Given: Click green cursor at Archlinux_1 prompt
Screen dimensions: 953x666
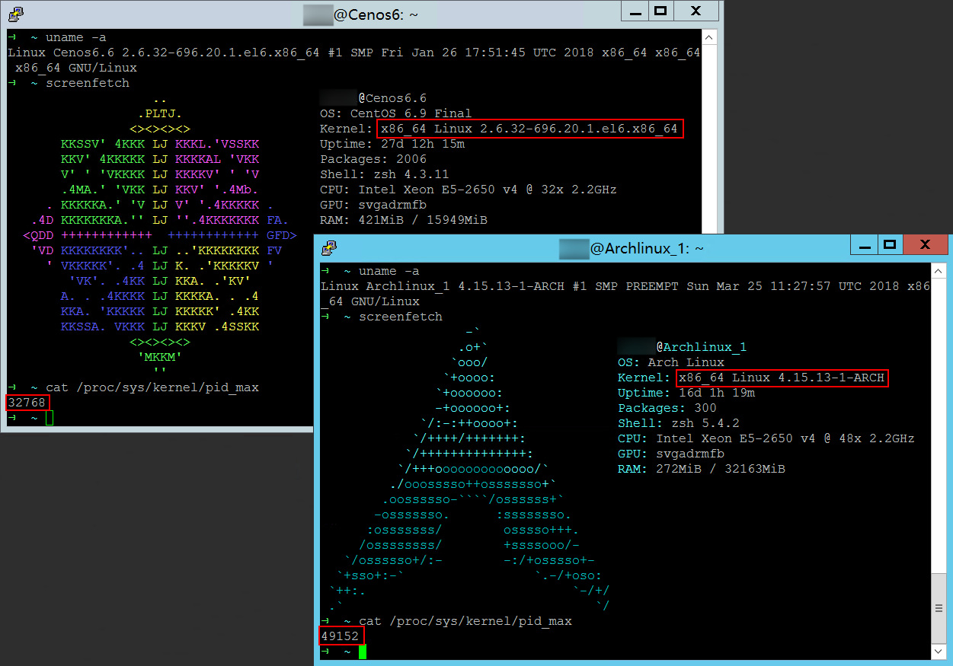Looking at the screenshot, I should (363, 652).
